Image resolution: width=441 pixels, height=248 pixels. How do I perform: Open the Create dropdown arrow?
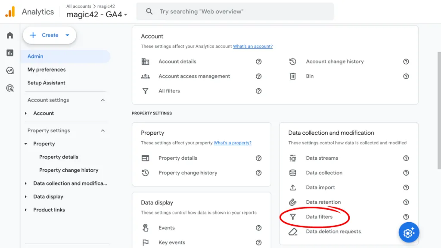pyautogui.click(x=67, y=35)
